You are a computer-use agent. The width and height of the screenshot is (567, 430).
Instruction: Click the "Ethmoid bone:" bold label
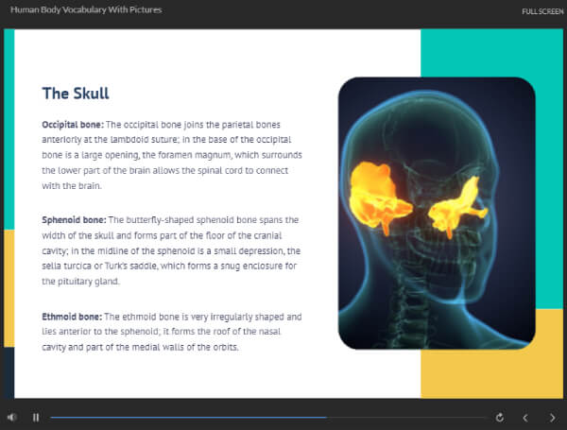coord(72,317)
